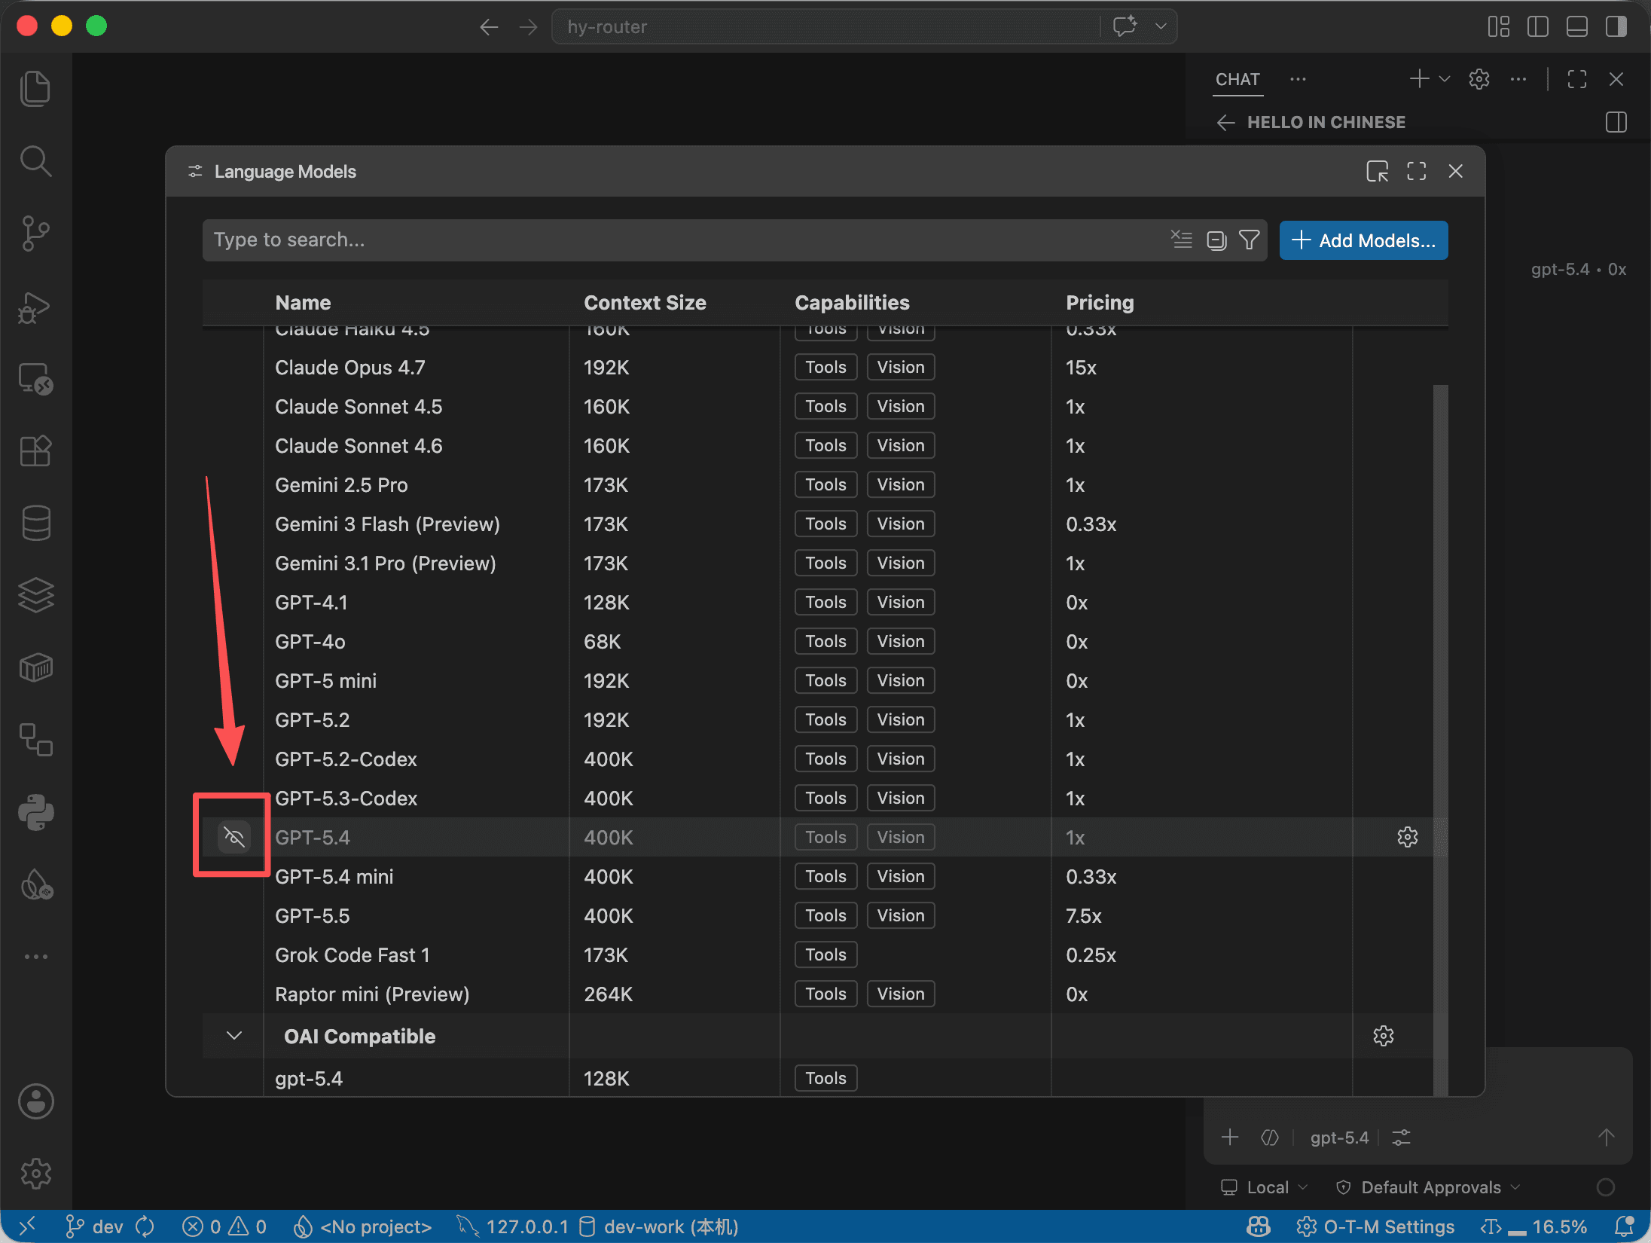
Task: Click the Pricing column header
Action: tap(1100, 303)
